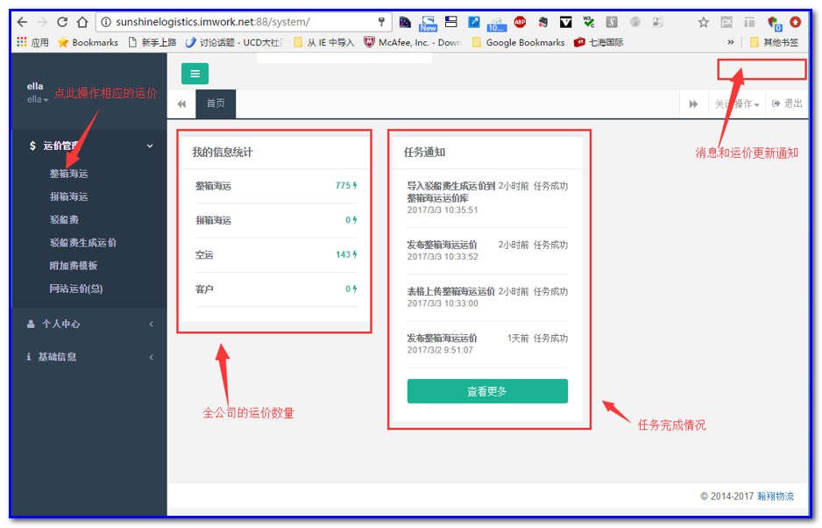Click the green hamburger menu button

click(x=195, y=74)
